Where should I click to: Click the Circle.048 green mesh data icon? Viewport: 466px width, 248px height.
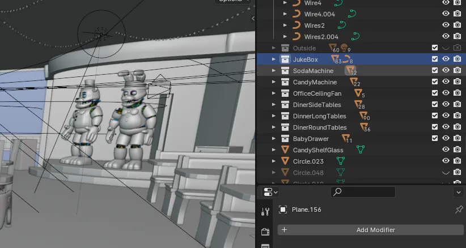pyautogui.click(x=341, y=172)
